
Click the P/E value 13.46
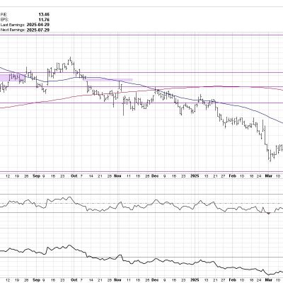coord(44,15)
